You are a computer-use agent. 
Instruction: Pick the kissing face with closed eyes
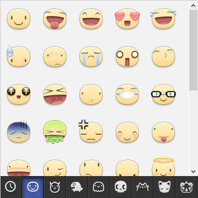pyautogui.click(x=163, y=56)
